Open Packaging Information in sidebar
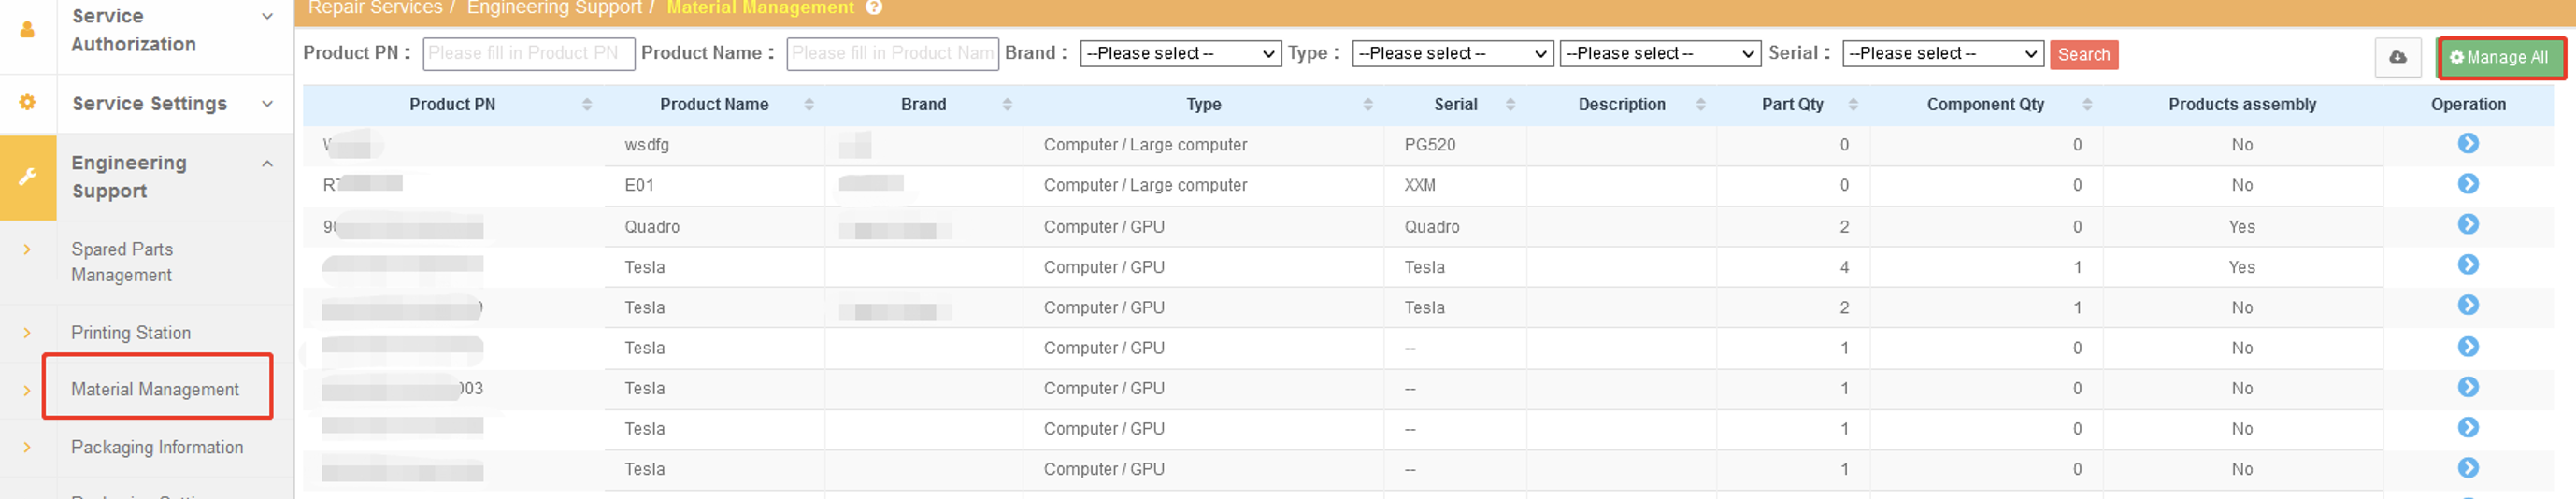 pos(157,447)
